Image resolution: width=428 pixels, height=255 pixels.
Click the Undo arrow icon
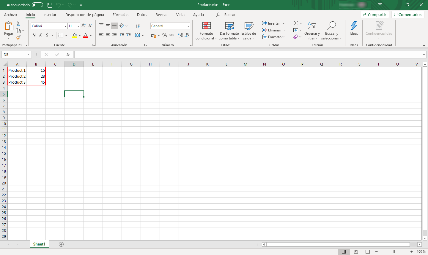click(59, 5)
